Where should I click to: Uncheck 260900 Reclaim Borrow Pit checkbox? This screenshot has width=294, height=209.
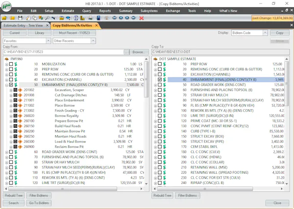click(x=15, y=147)
